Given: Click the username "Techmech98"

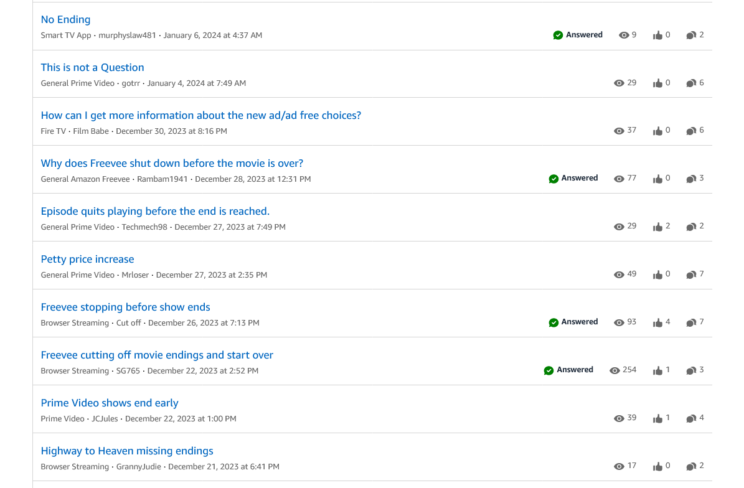Looking at the screenshot, I should [x=144, y=227].
